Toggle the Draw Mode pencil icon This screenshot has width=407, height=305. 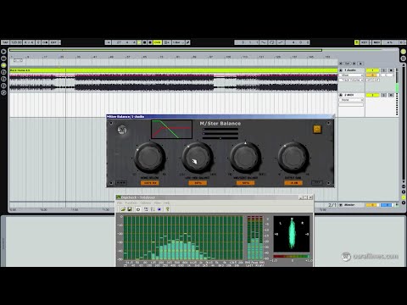point(187,42)
